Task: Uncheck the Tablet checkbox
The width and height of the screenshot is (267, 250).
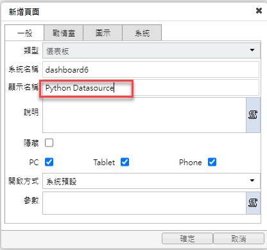Action: coord(125,162)
